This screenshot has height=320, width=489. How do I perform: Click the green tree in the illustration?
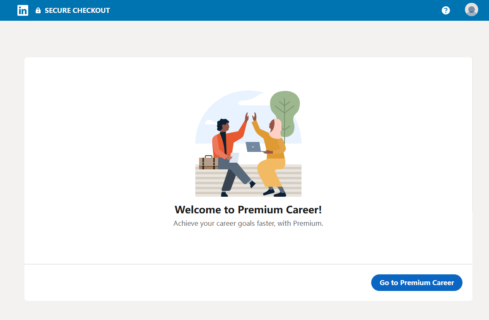click(285, 110)
